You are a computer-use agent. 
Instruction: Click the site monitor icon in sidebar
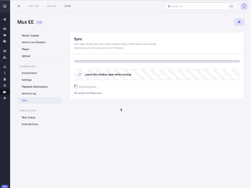click(5, 6)
